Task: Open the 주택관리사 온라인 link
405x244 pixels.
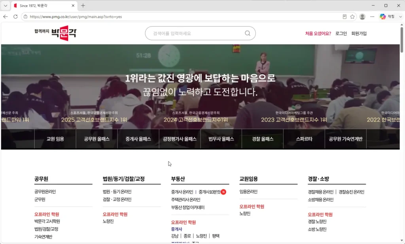Action: pos(185,200)
